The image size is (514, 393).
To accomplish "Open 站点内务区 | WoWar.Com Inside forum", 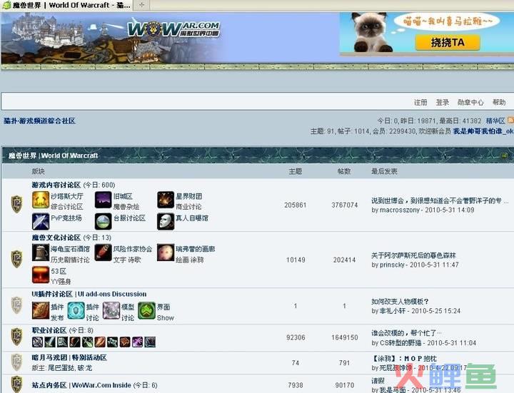I will 81,385.
